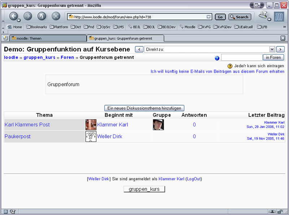Click the LogOut link
Screen dimensions: 289x215
[x=194, y=179]
